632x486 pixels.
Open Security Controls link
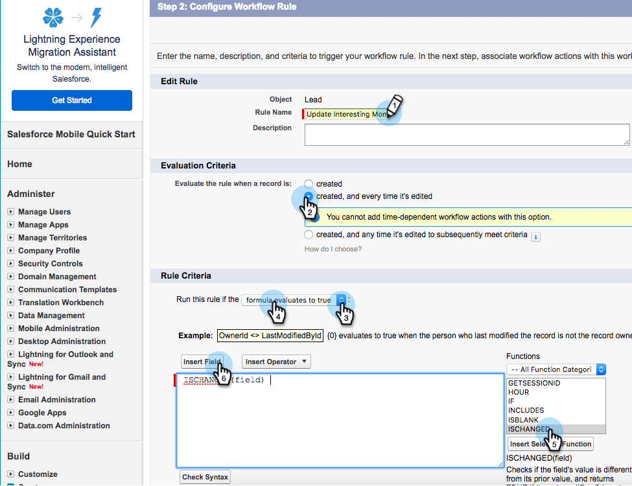pos(51,264)
